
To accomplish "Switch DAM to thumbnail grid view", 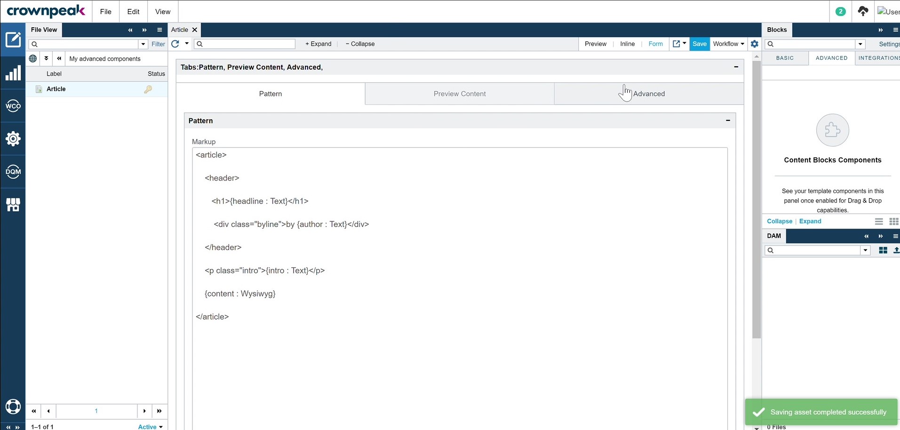I will [883, 250].
